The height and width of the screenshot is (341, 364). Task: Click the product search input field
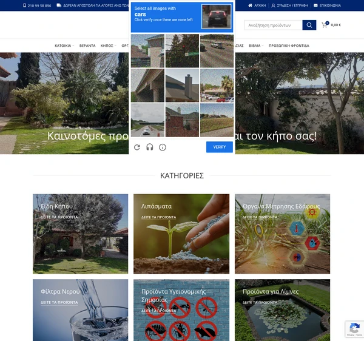pos(273,25)
